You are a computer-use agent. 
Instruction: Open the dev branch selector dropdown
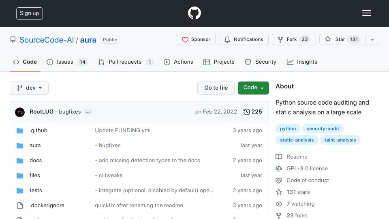pyautogui.click(x=29, y=88)
